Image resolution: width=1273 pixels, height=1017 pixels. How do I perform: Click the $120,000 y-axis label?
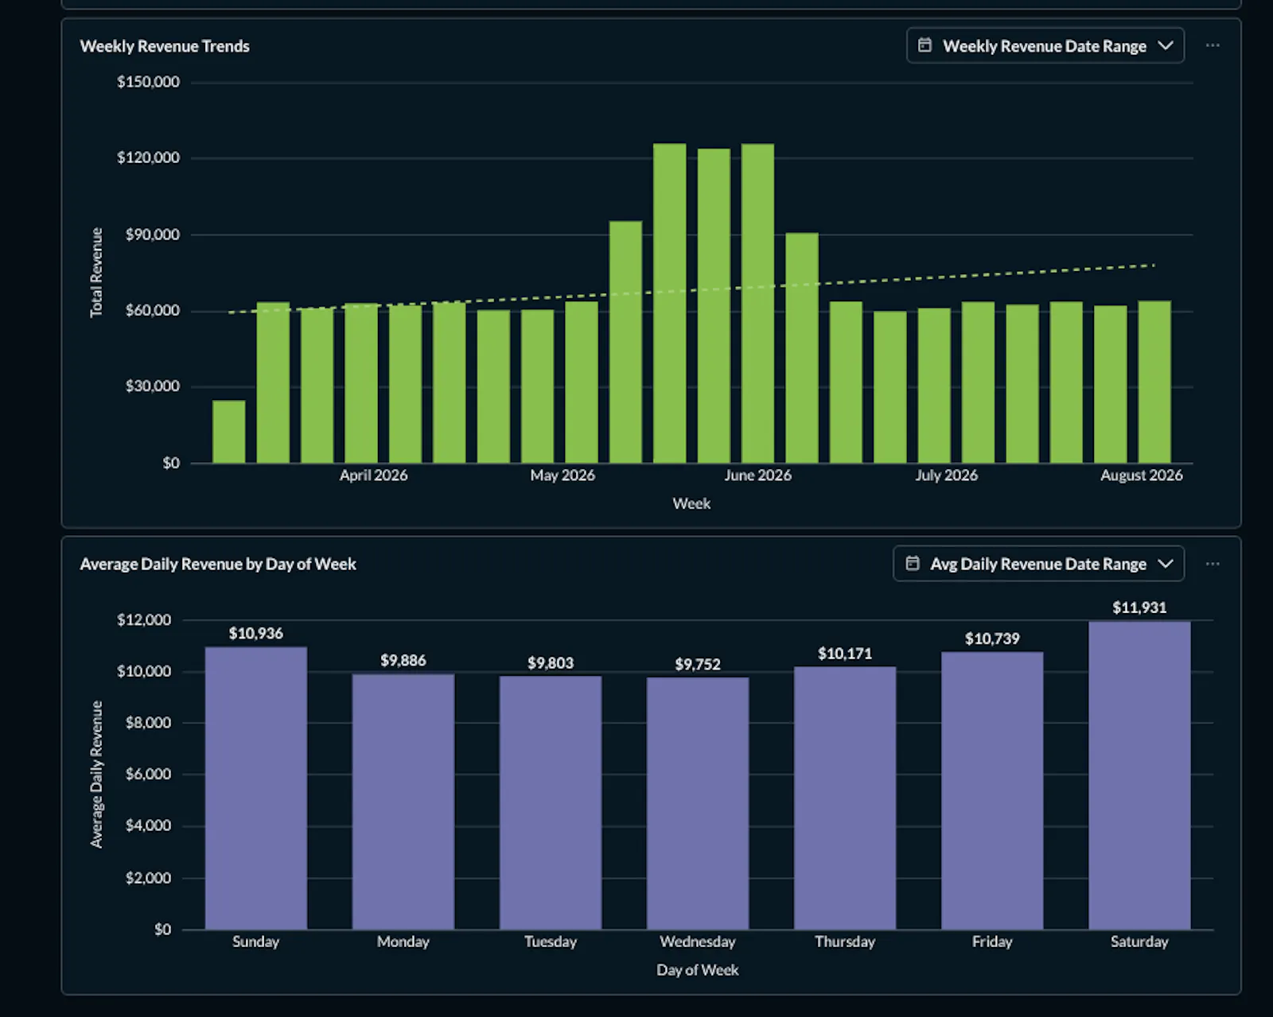pyautogui.click(x=148, y=157)
